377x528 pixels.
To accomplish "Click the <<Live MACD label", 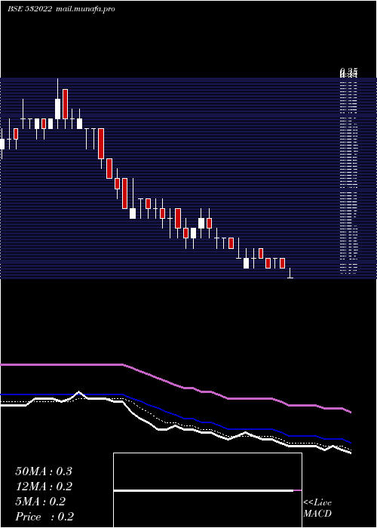I will (x=317, y=508).
